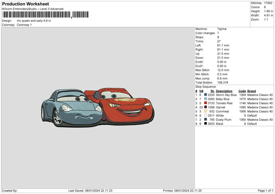275x194 pixels.
Task: Click the barcode in the header
Action: click(45, 15)
